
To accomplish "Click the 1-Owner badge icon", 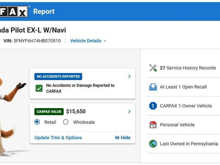I will pos(153,106).
